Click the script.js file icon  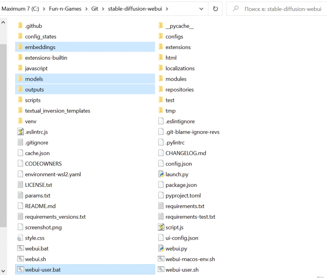click(161, 227)
